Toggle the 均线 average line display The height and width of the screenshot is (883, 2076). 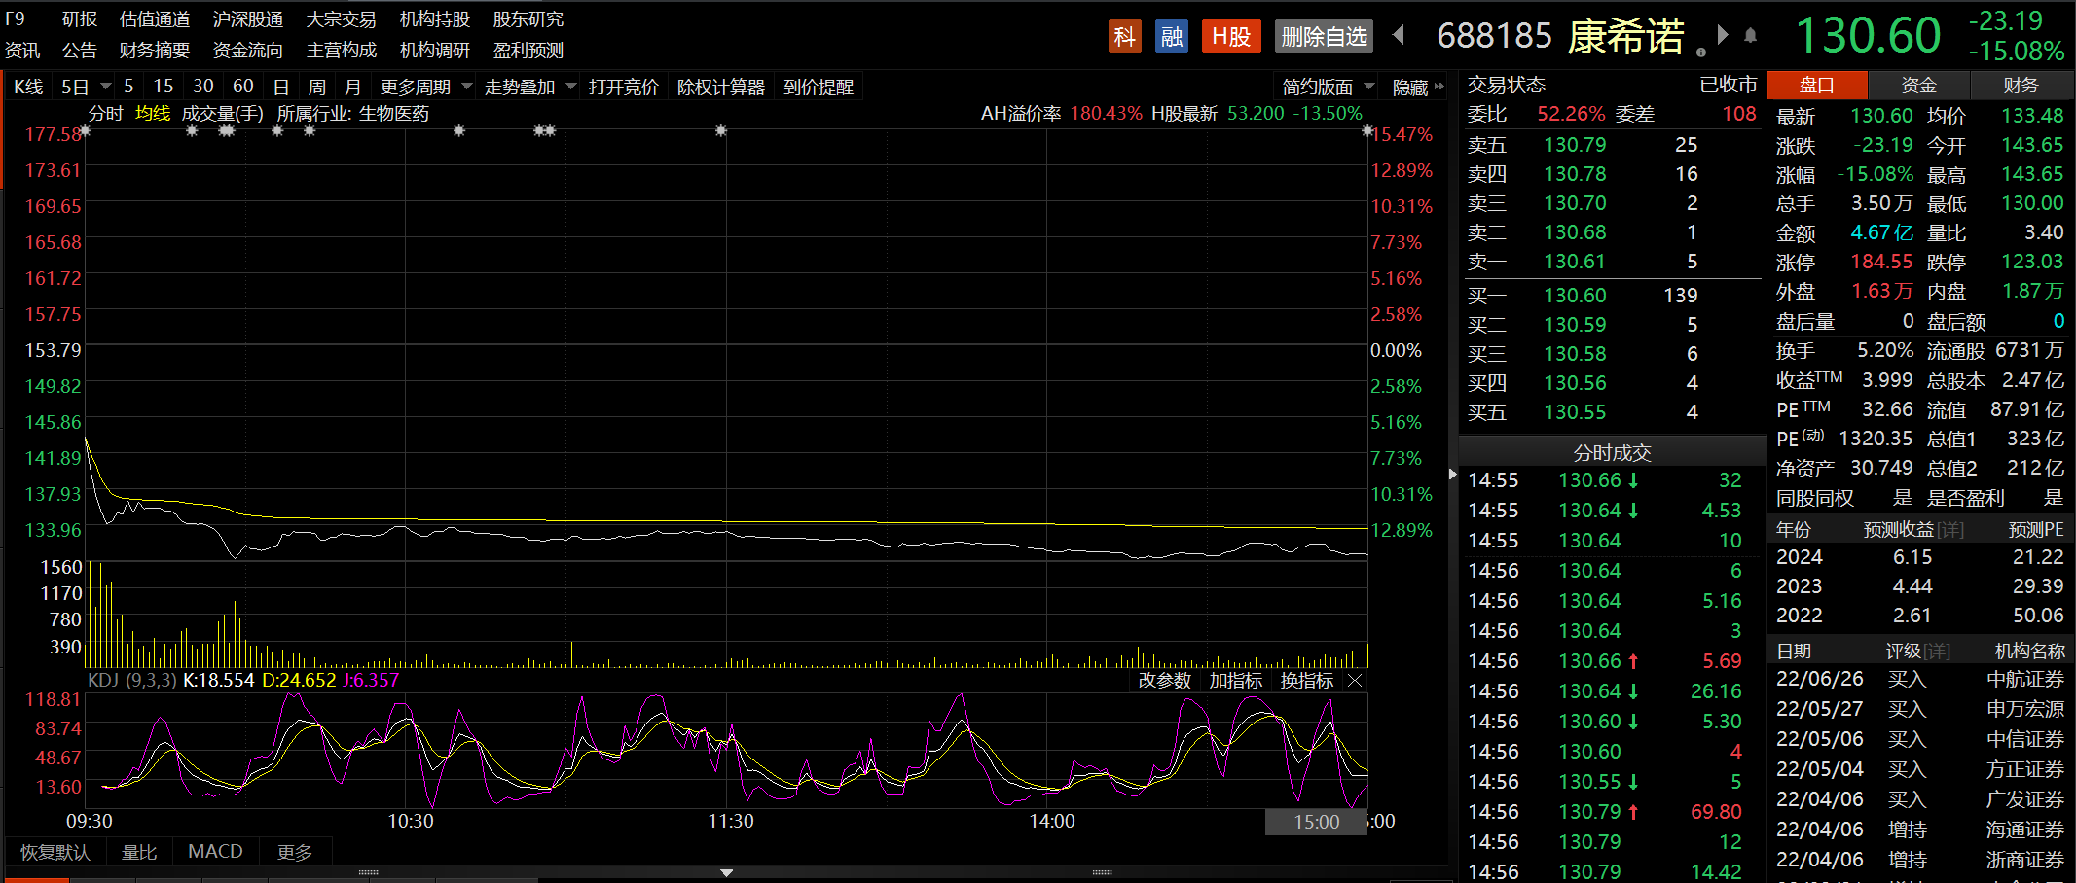coord(152,114)
